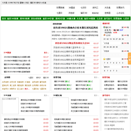The height and width of the screenshot is (131, 131).
Task: Click the [查看全文] read-more link
Action: (82, 39)
